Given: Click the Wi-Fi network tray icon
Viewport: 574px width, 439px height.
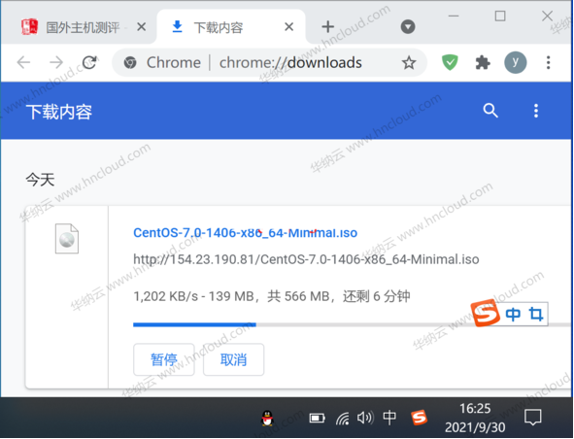Looking at the screenshot, I should coord(342,419).
